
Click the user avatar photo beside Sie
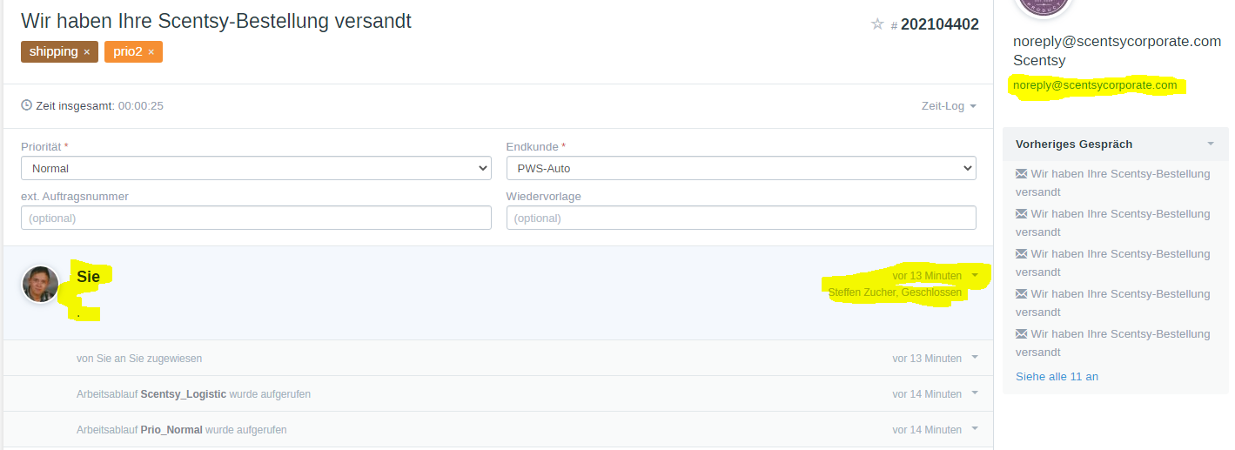[x=40, y=285]
